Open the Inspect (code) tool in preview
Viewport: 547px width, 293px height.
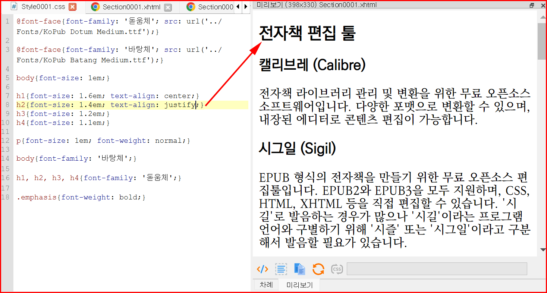[263, 269]
